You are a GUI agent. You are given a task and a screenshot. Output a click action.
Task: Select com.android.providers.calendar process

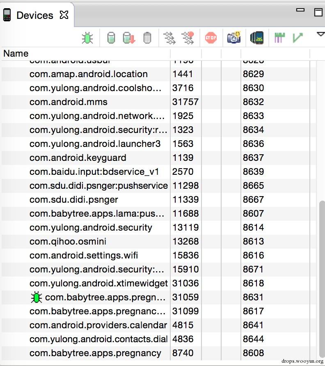coord(159,325)
